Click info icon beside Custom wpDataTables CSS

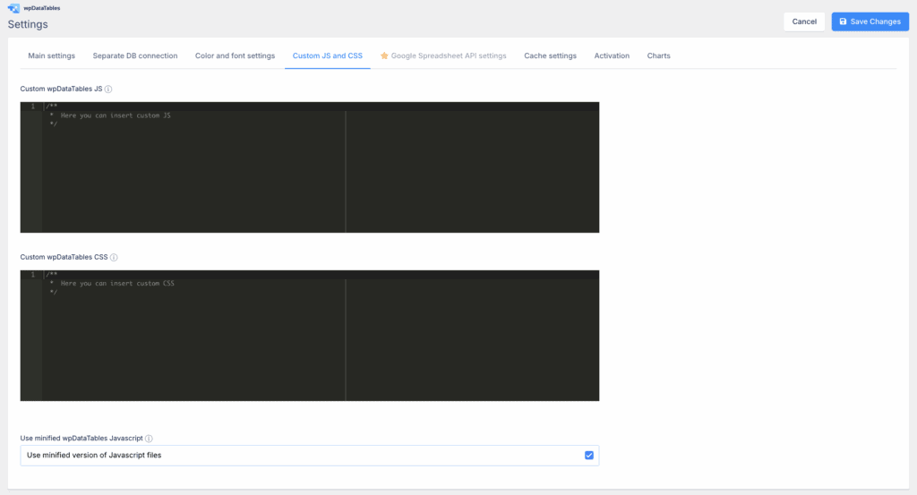(114, 257)
